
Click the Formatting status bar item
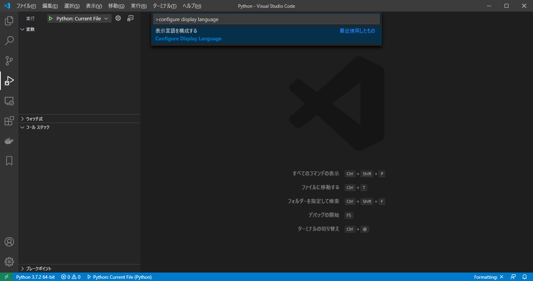pyautogui.click(x=489, y=277)
